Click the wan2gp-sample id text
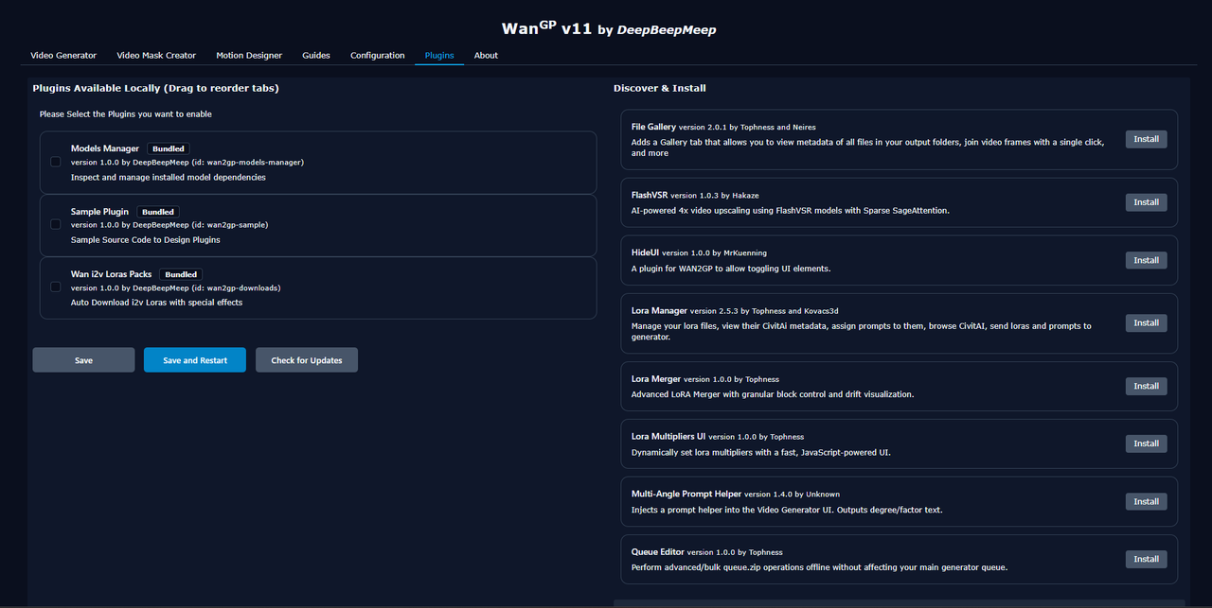The height and width of the screenshot is (608, 1212). click(230, 225)
